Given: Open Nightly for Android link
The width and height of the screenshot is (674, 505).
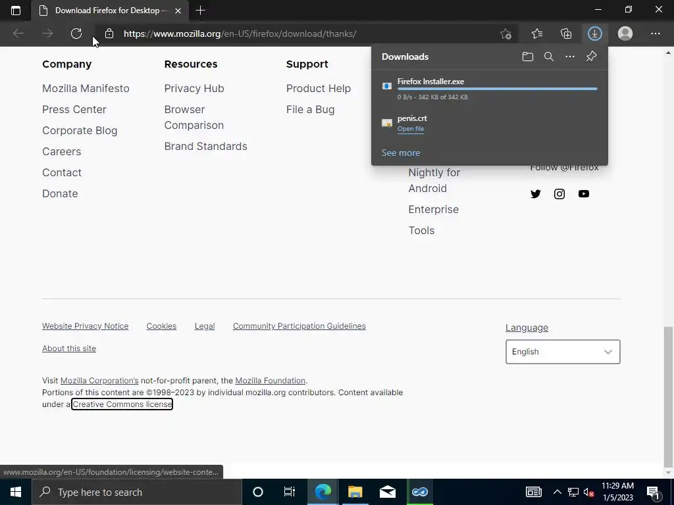Looking at the screenshot, I should coord(434,180).
